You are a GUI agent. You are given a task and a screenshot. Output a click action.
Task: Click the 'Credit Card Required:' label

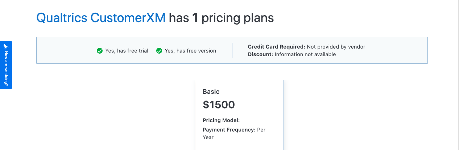pyautogui.click(x=277, y=47)
